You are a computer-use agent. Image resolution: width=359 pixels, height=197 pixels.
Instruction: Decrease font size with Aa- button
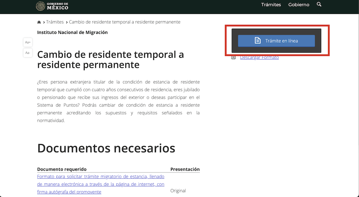pos(28,53)
